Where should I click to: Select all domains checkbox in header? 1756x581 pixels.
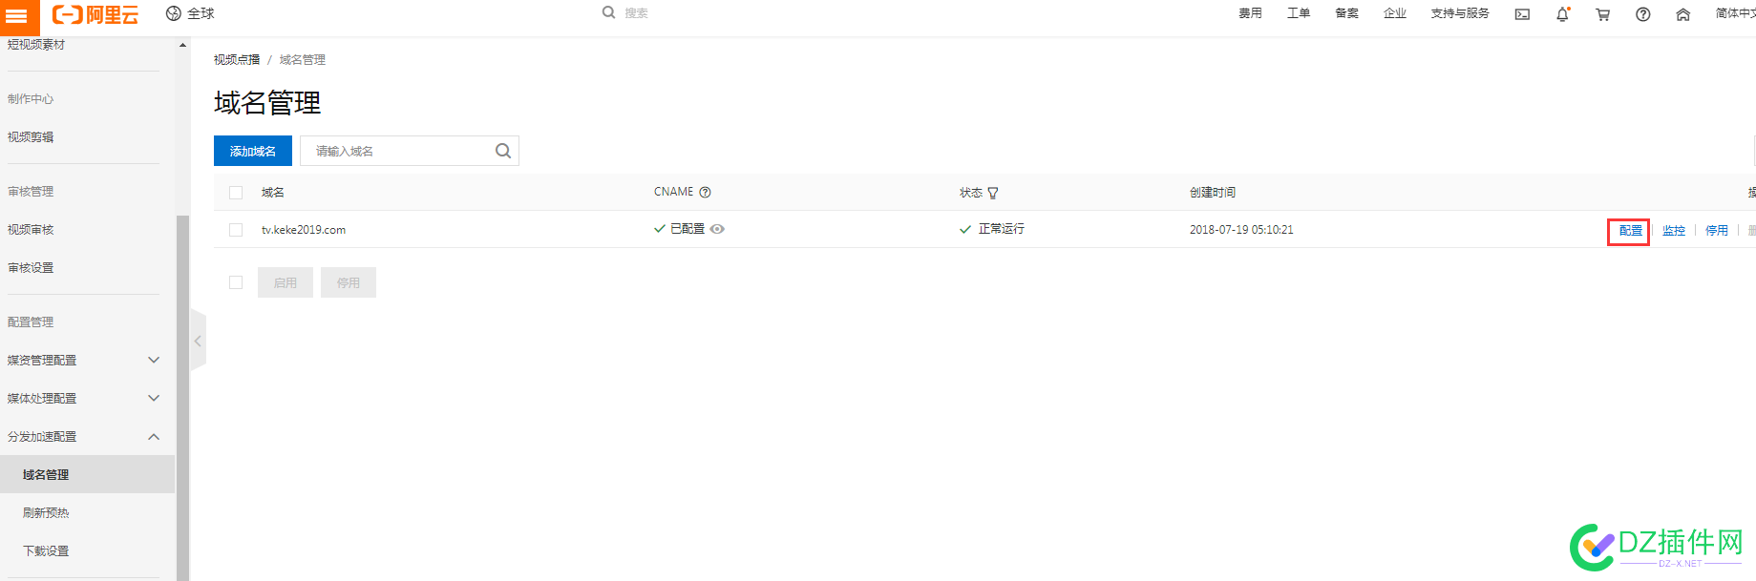236,193
